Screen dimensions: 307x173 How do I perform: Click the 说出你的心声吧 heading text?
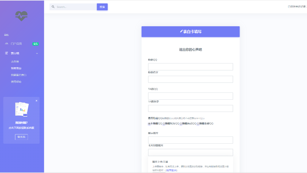pyautogui.click(x=190, y=49)
